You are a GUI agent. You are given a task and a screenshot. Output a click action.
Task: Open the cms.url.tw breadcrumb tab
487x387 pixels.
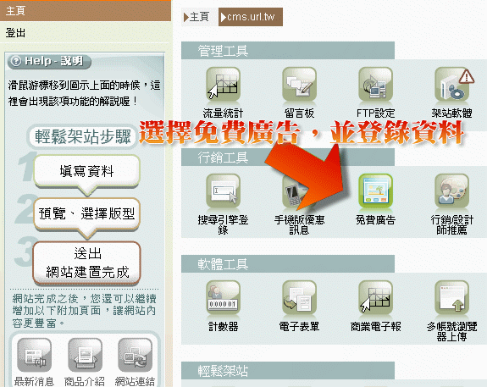[x=251, y=17]
